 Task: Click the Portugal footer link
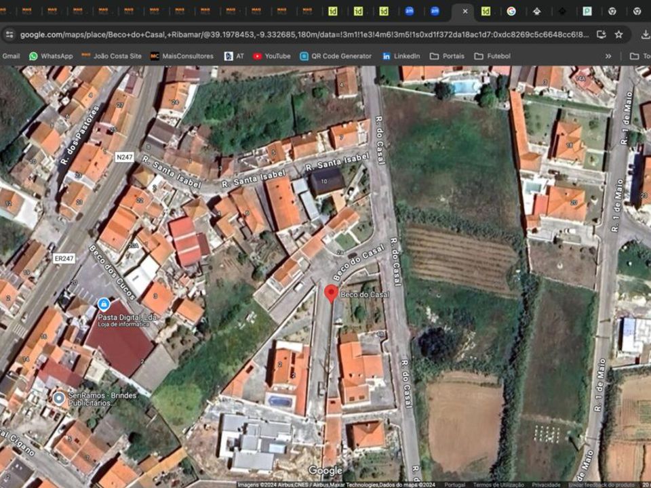click(454, 485)
